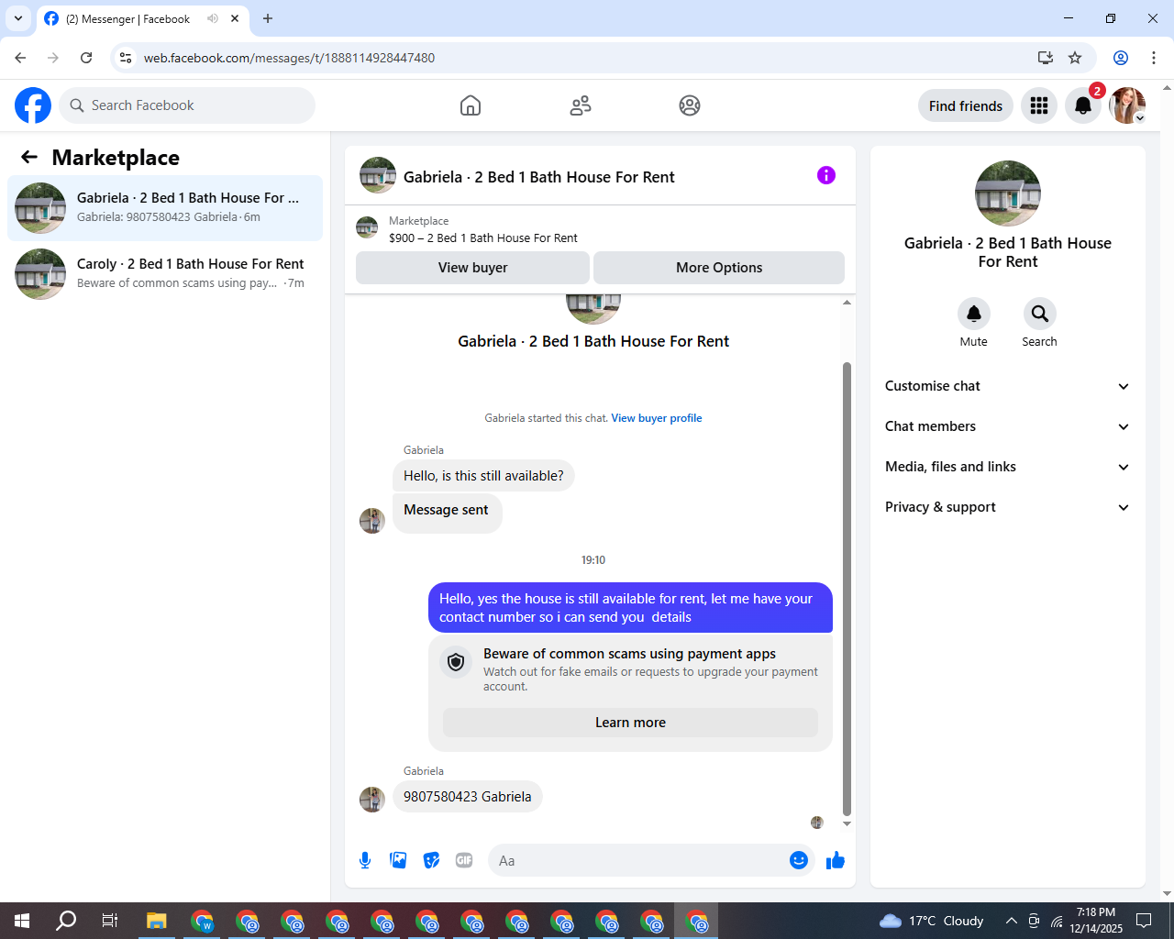
Task: Click the GIF icon in composer
Action: [464, 860]
